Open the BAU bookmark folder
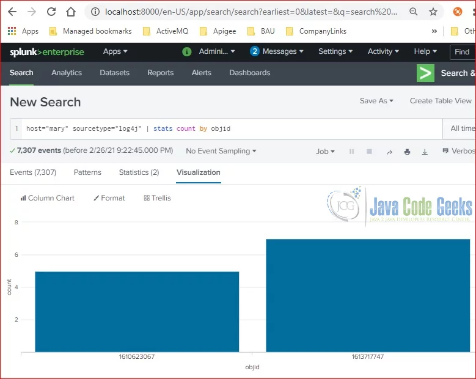This screenshot has height=379, width=476. click(261, 31)
